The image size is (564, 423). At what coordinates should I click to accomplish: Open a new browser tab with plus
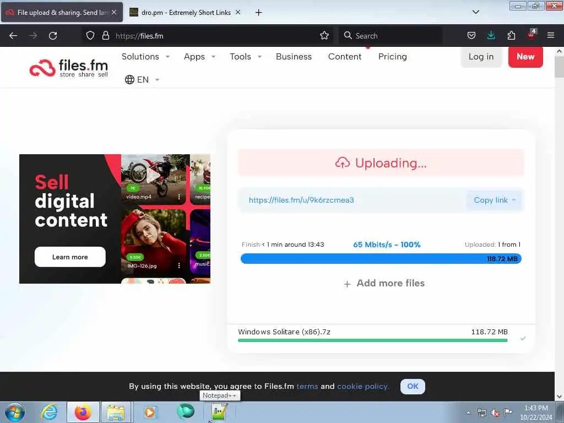(259, 13)
